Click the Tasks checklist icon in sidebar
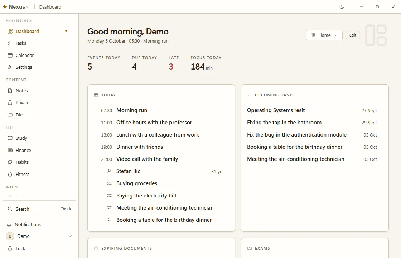Viewport: 401px width, 258px height. (10, 43)
